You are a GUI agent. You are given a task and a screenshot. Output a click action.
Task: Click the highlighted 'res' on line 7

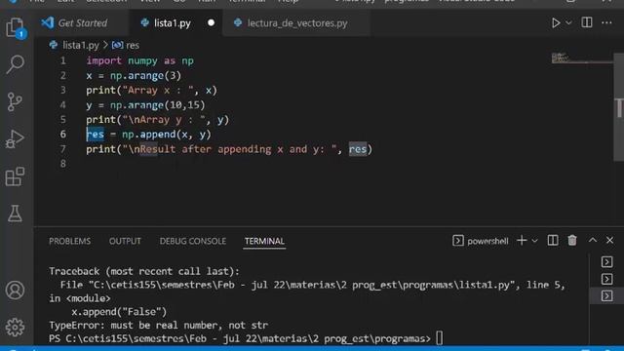tap(358, 149)
